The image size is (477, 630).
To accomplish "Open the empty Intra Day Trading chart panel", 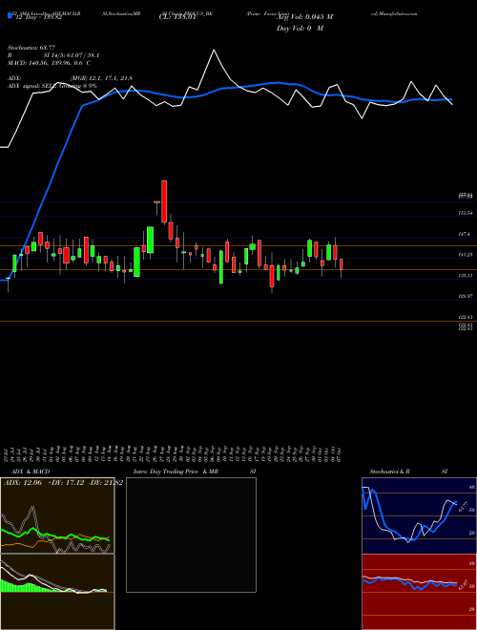I will [x=191, y=535].
